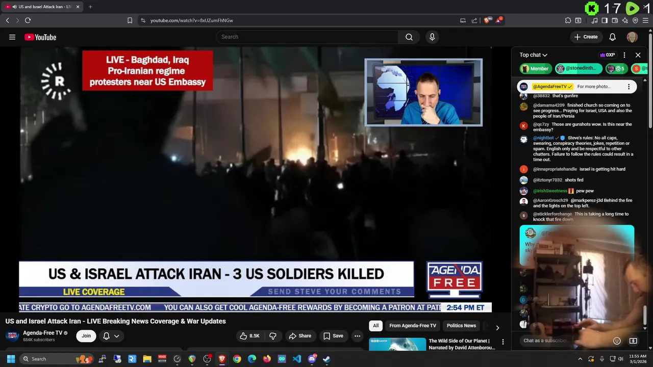Share this page from address bar
Image resolution: width=653 pixels, height=367 pixels.
[474, 20]
